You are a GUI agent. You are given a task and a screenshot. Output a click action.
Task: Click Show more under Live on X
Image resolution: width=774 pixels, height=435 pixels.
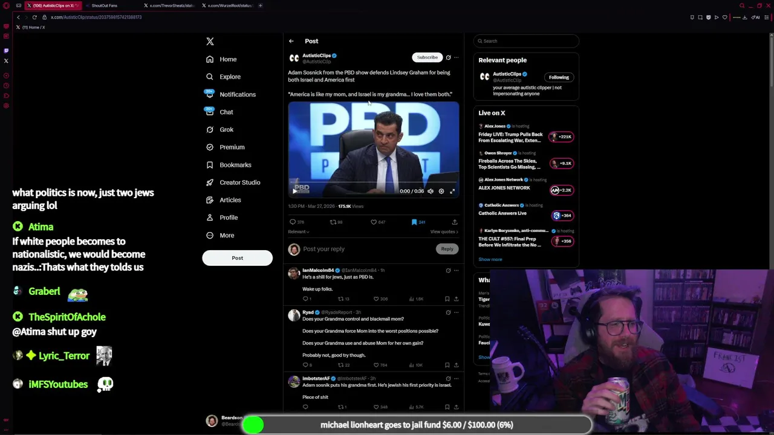coord(490,259)
